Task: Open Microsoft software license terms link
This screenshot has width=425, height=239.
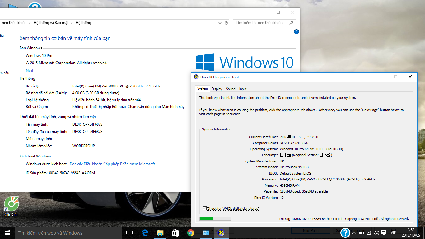Action: coord(112,164)
